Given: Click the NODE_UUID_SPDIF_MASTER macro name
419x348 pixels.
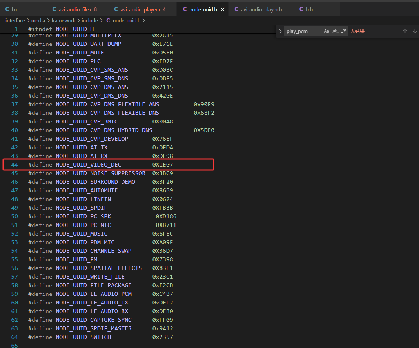Looking at the screenshot, I should click(x=94, y=328).
